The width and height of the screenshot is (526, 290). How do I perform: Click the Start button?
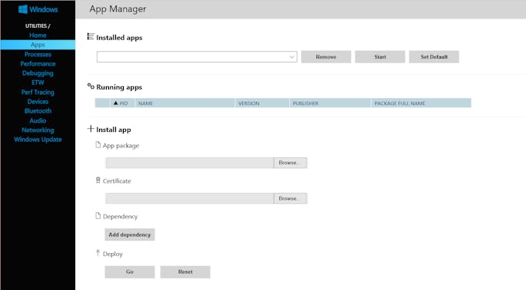[x=380, y=57]
